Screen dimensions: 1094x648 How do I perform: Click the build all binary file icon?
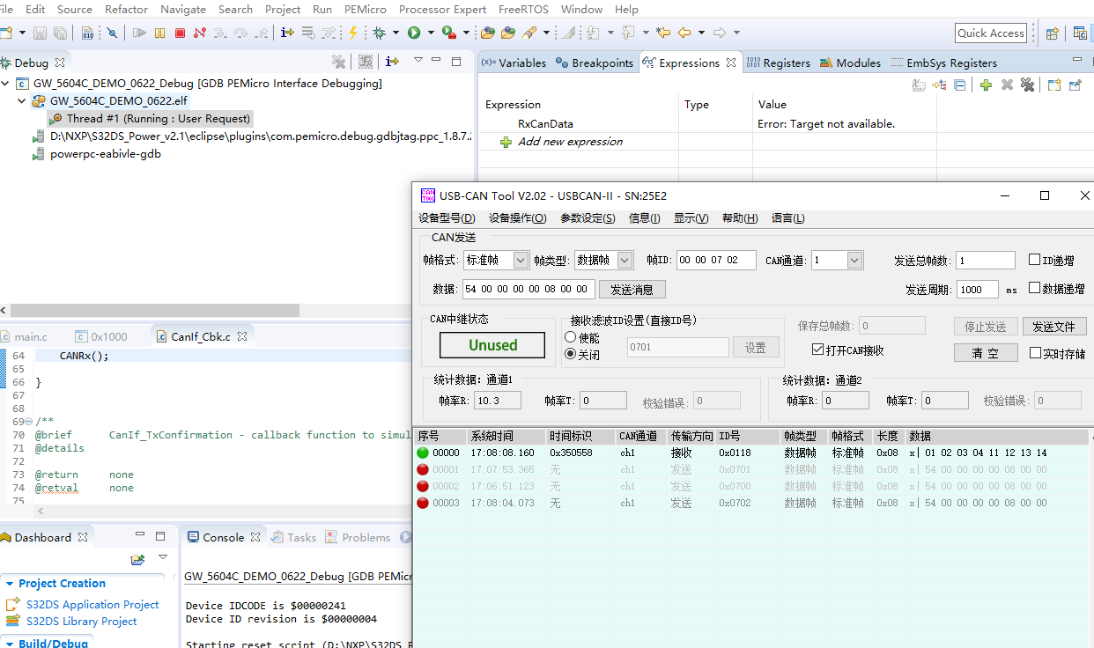point(87,33)
